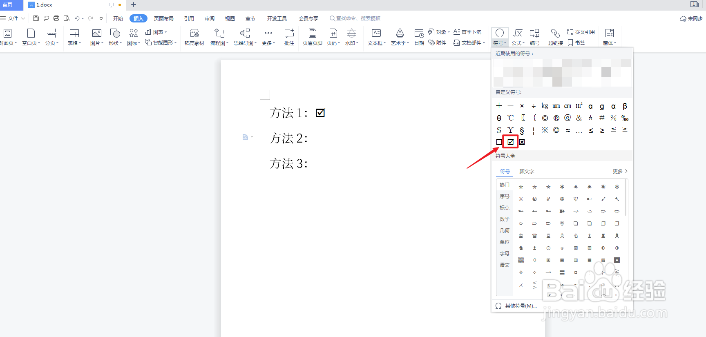Click the 页码 page number icon
706x337 pixels.
pos(333,33)
